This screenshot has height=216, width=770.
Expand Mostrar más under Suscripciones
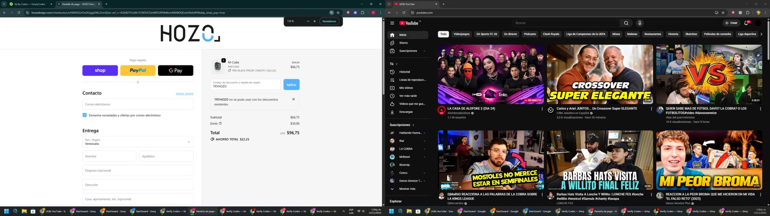coord(408,189)
